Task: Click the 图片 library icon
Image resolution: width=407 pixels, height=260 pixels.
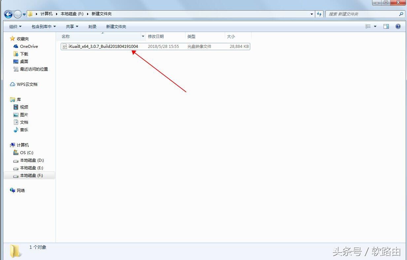Action: [x=16, y=115]
